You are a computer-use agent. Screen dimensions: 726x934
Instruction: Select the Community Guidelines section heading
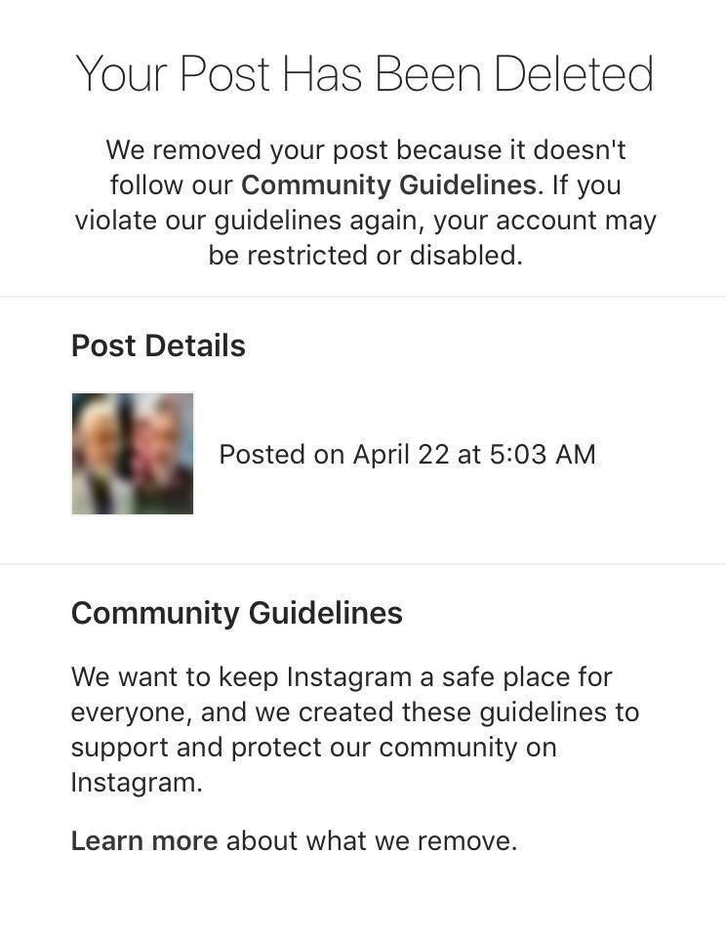tap(237, 614)
